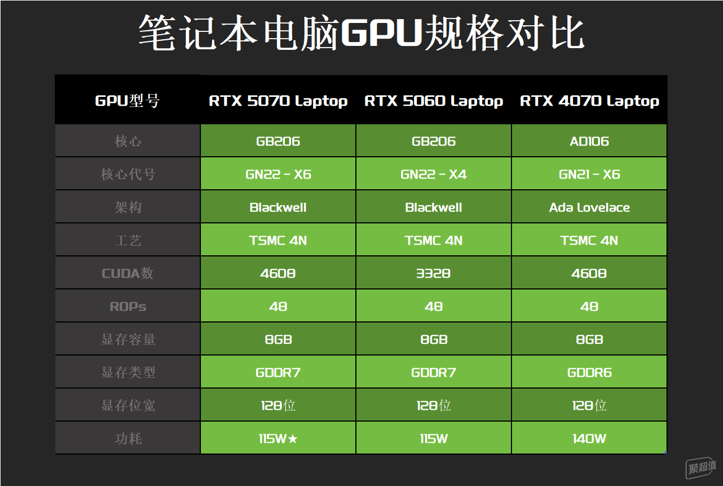Click the ROPs row label
The image size is (723, 486).
tap(128, 306)
